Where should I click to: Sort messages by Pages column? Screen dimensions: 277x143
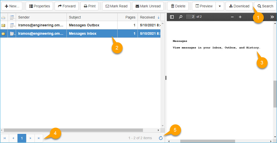pyautogui.click(x=127, y=17)
